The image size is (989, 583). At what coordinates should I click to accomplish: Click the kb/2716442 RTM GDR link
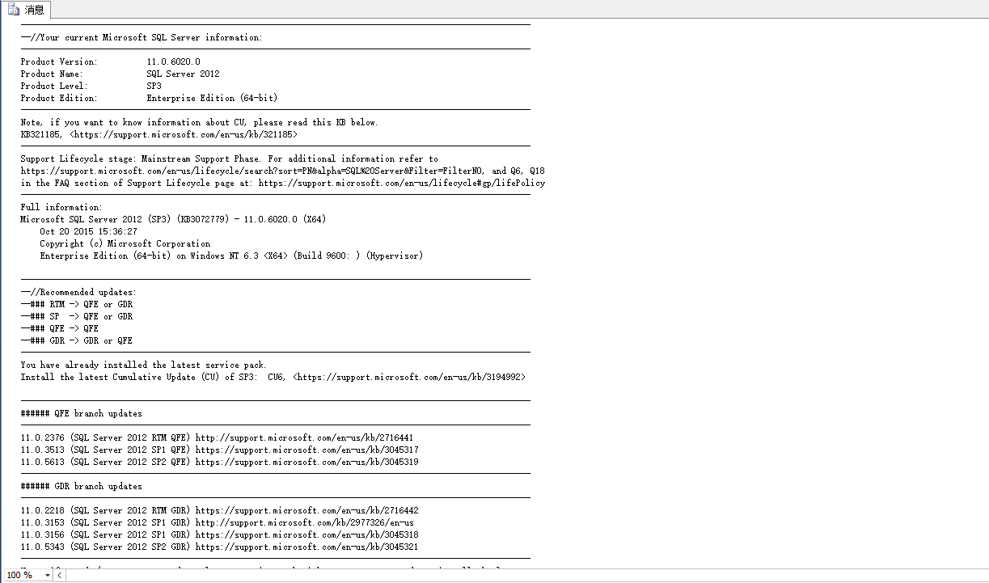click(x=306, y=510)
